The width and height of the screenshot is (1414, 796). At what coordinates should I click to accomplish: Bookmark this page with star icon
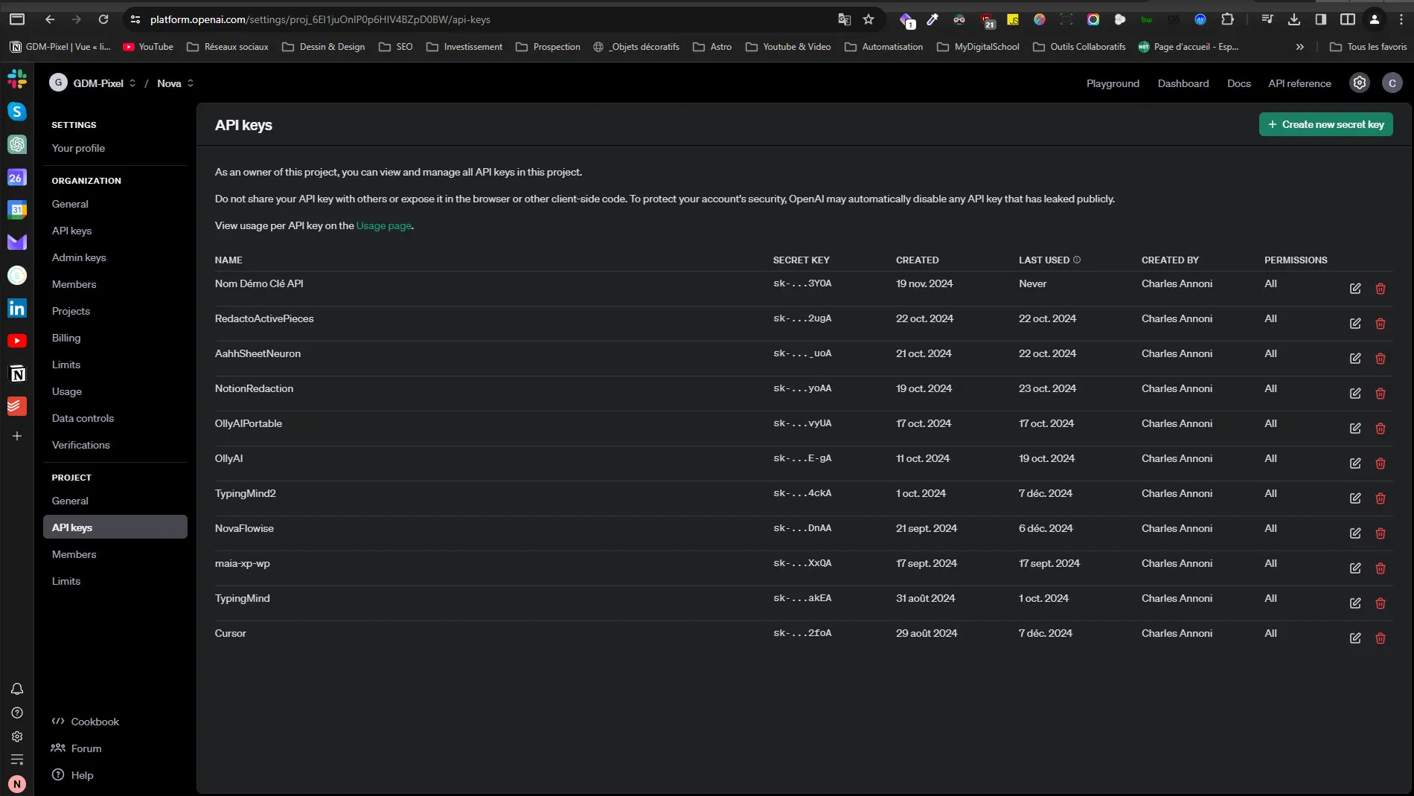click(868, 19)
